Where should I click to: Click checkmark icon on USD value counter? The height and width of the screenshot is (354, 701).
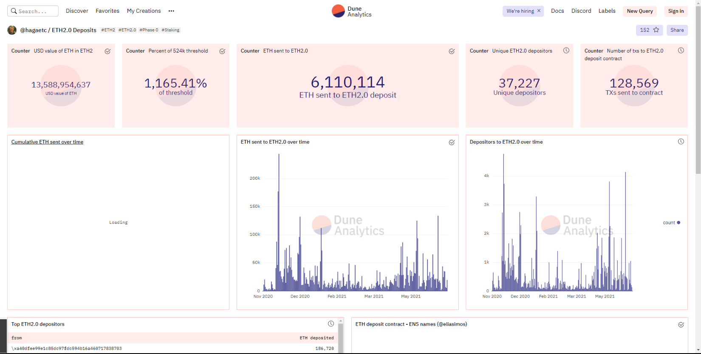(107, 51)
